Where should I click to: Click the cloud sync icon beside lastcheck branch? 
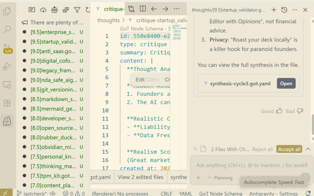coord(53,193)
